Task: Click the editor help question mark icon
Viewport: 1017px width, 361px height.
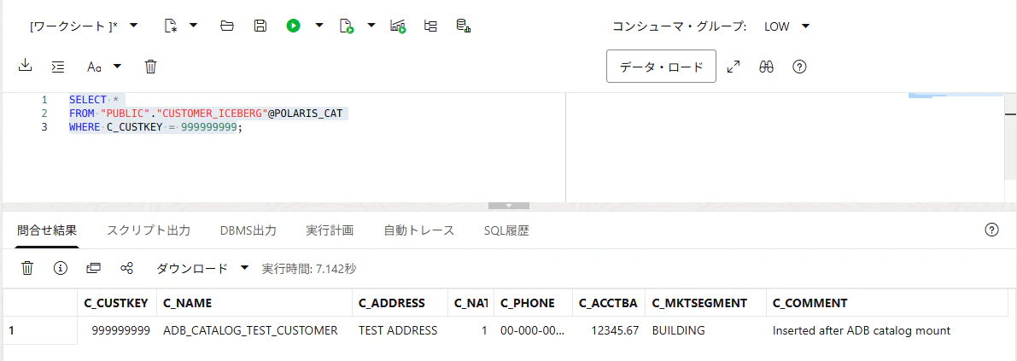Action: coord(800,67)
